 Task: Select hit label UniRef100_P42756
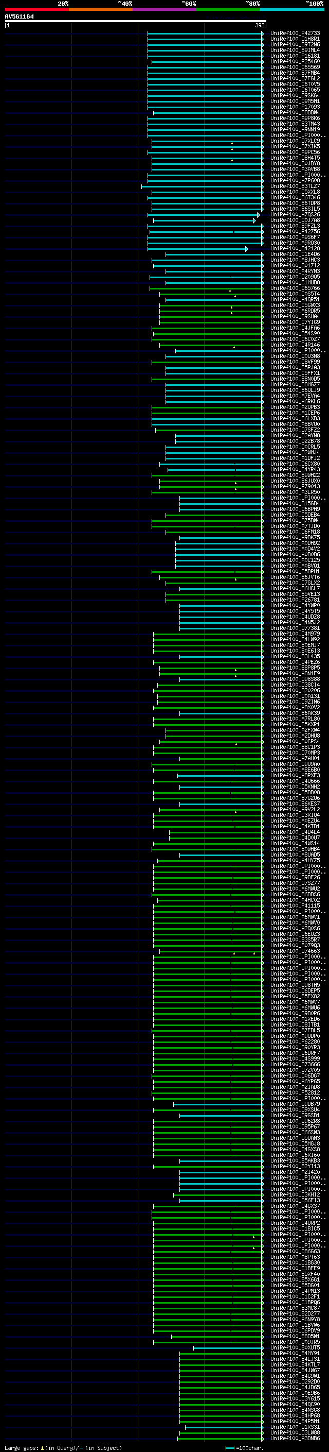tap(295, 232)
